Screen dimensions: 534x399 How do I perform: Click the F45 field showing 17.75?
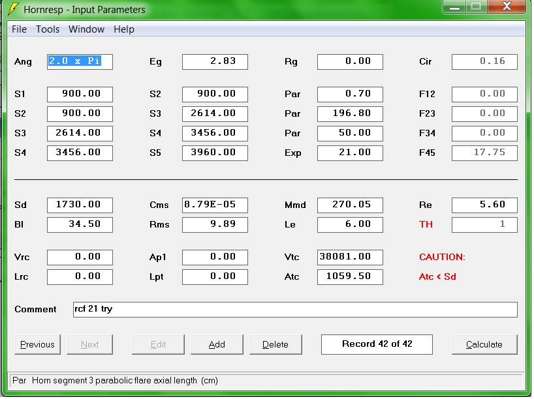484,153
